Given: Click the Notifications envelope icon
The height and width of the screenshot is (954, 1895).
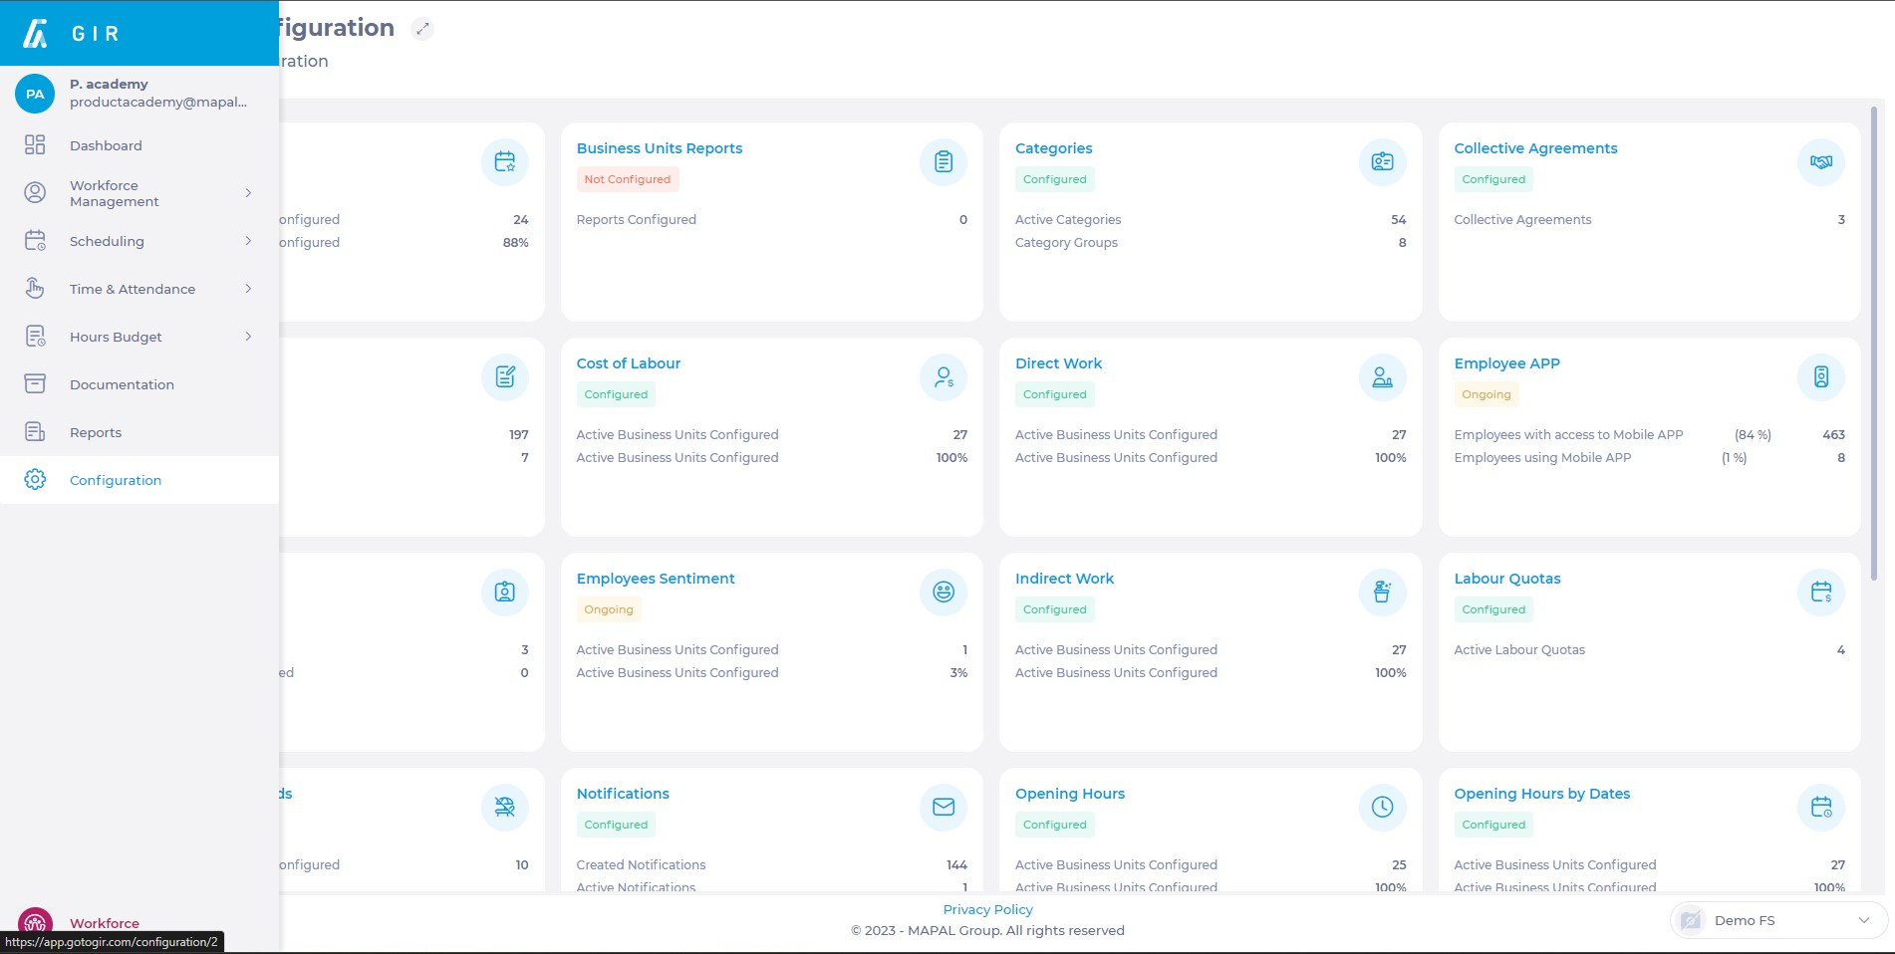Looking at the screenshot, I should pos(943,808).
